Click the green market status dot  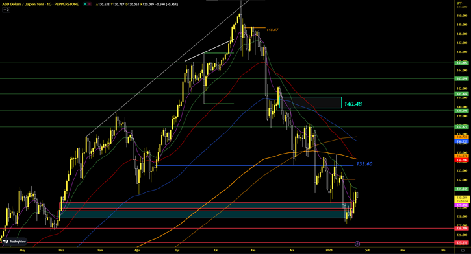[x=85, y=4]
